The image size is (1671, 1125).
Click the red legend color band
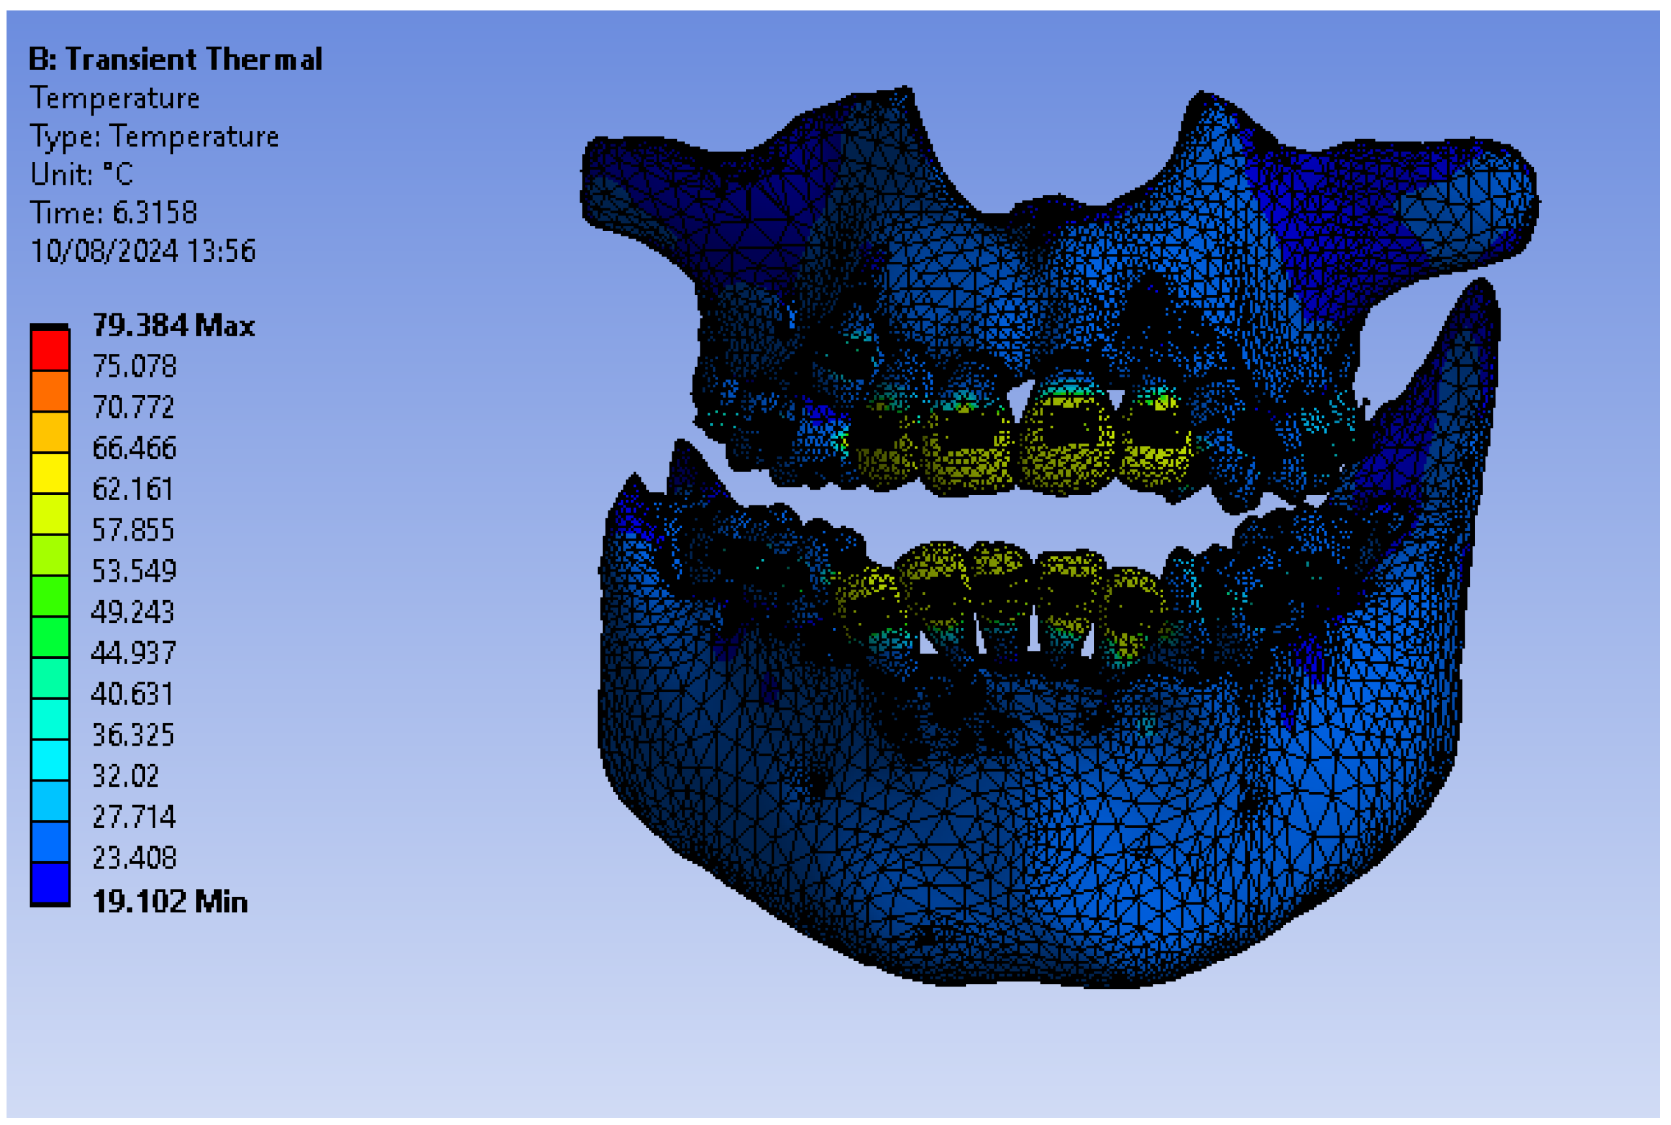pyautogui.click(x=50, y=350)
